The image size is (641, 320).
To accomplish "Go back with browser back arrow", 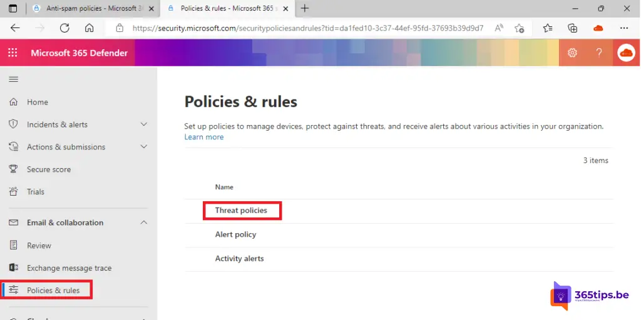I will 15,27.
